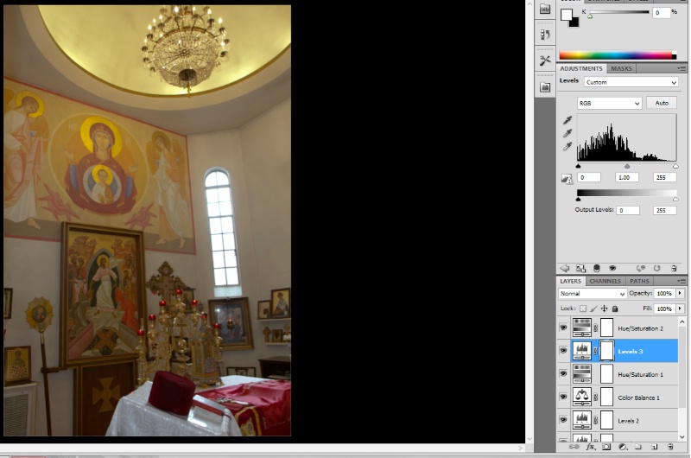Delete this adjustment layer trash icon
Viewport: 691px width, 458px height.
pyautogui.click(x=674, y=268)
